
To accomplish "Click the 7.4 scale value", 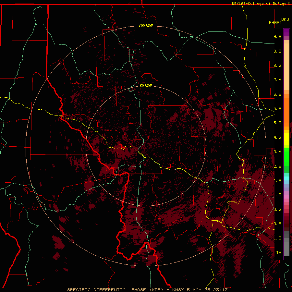I will point(277,80).
